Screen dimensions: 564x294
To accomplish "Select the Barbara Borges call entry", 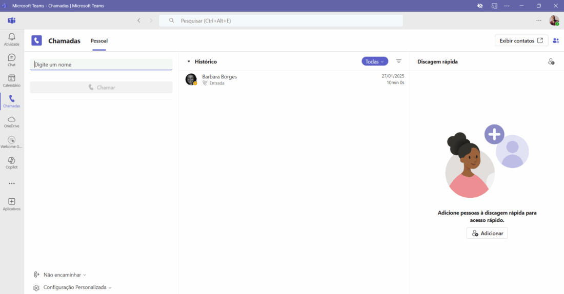I will [x=295, y=79].
